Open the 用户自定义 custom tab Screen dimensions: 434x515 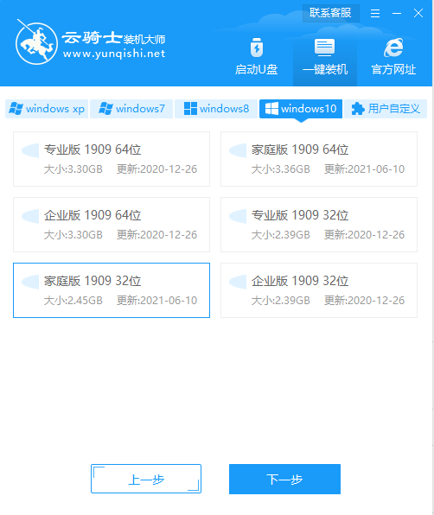pos(386,109)
